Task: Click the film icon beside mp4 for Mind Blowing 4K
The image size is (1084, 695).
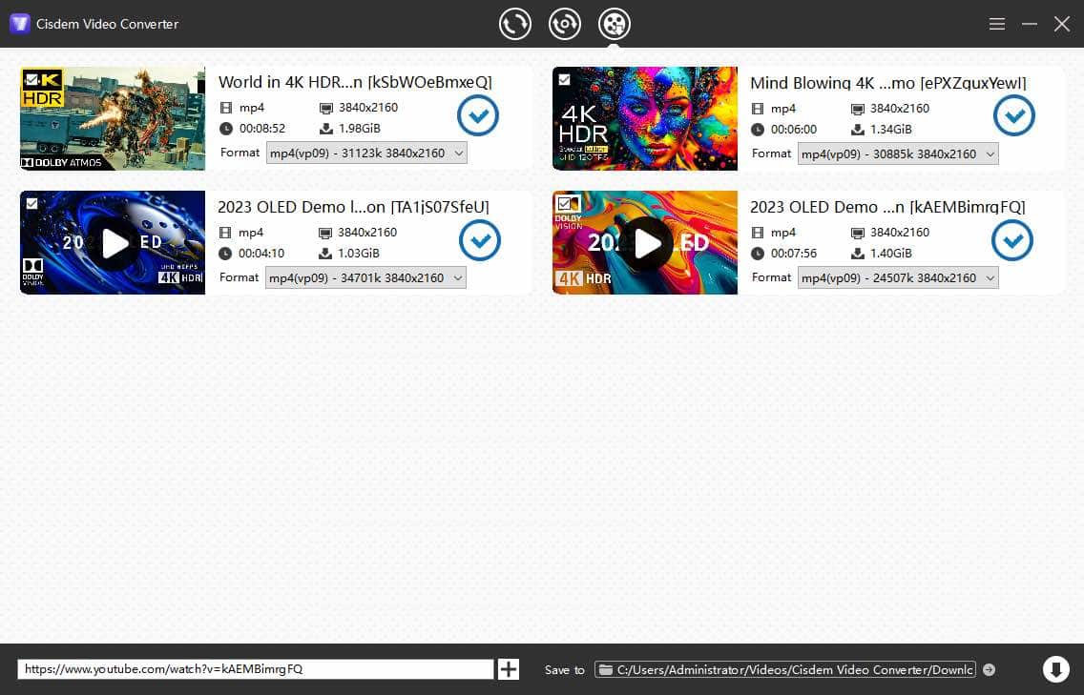Action: pos(758,109)
